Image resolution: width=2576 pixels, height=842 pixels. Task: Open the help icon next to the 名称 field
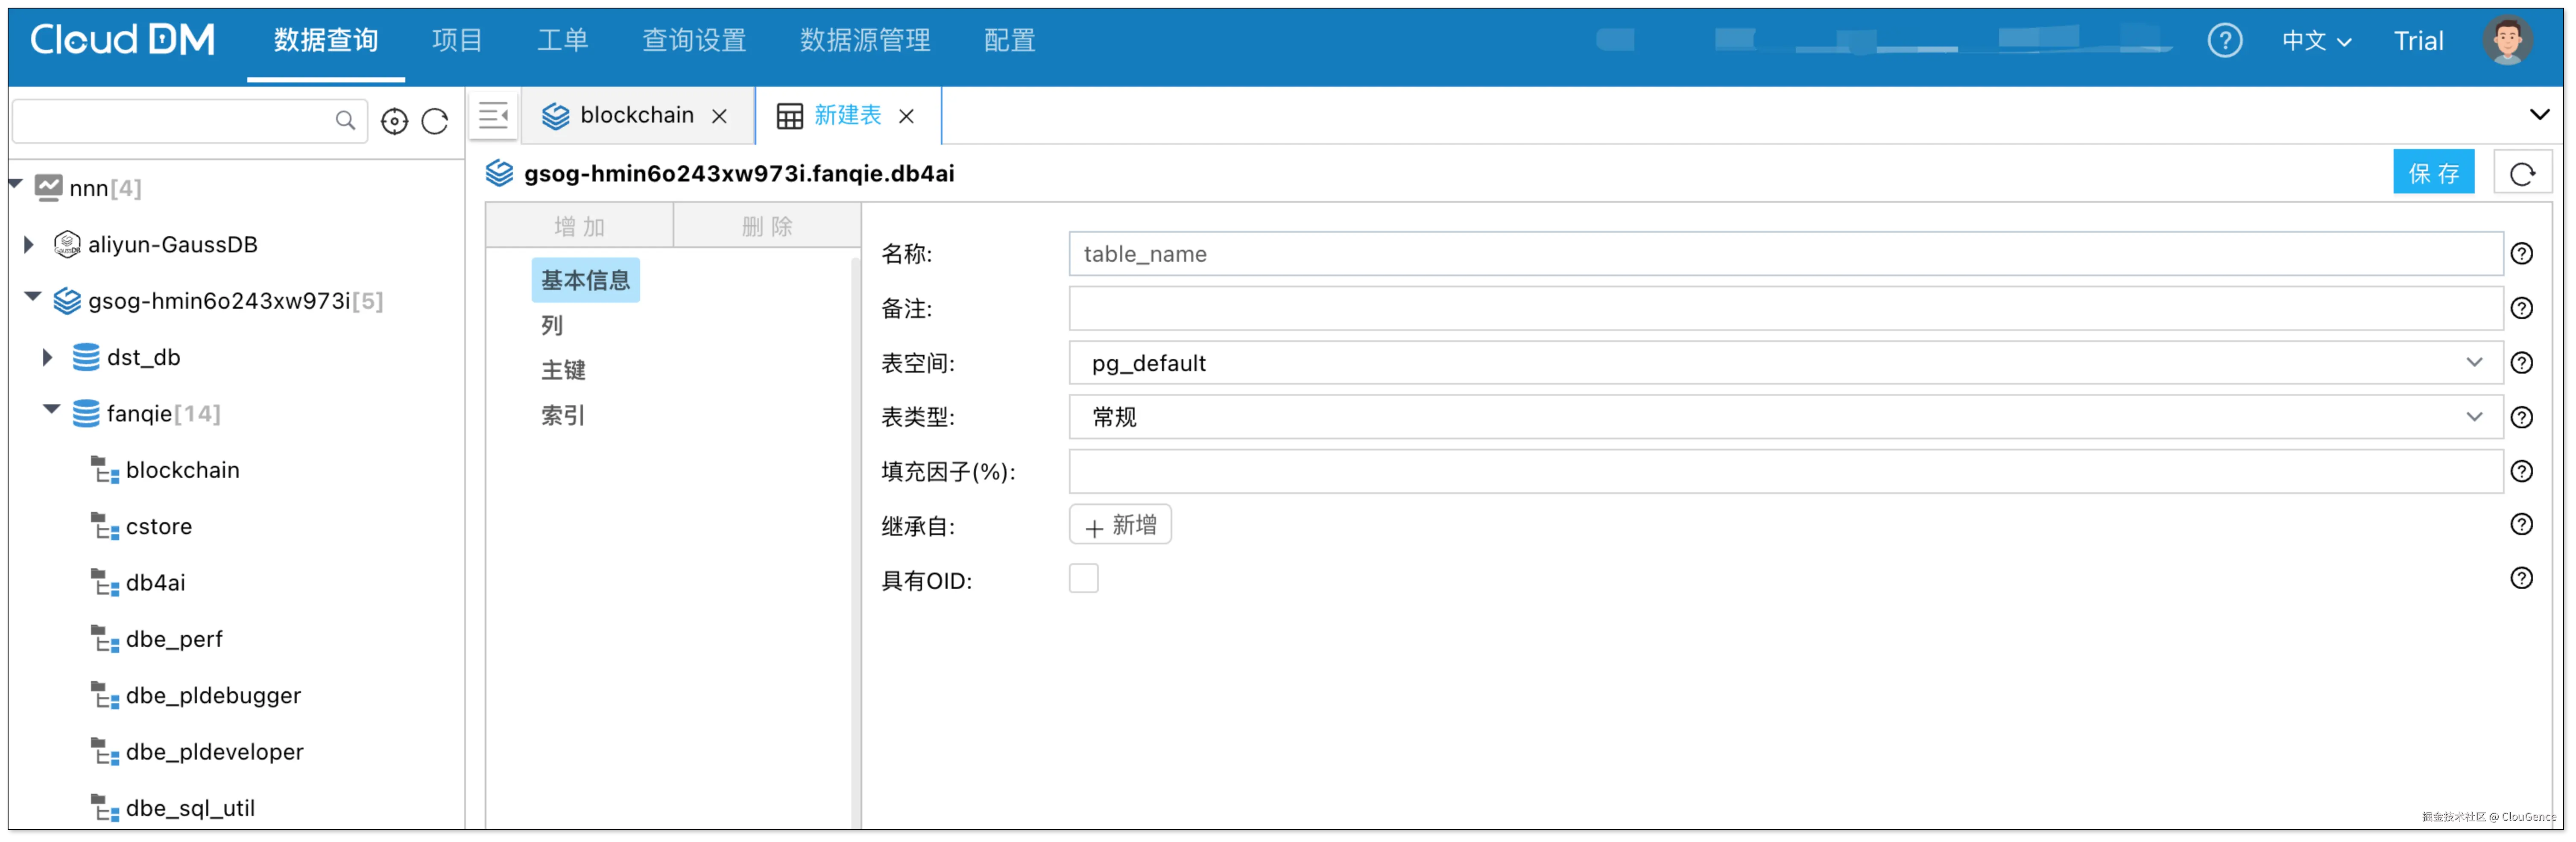point(2522,254)
